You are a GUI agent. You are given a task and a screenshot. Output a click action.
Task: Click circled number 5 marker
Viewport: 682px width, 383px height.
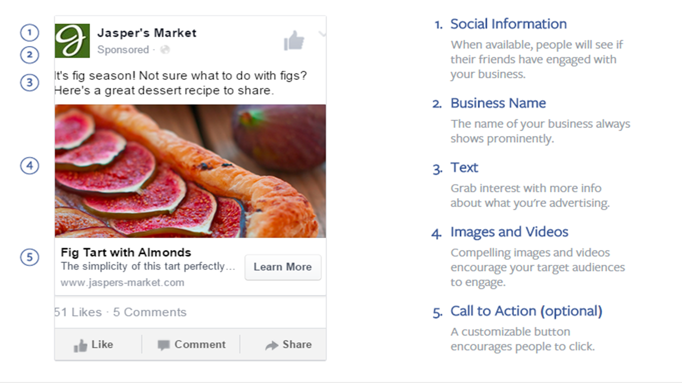[x=29, y=257]
